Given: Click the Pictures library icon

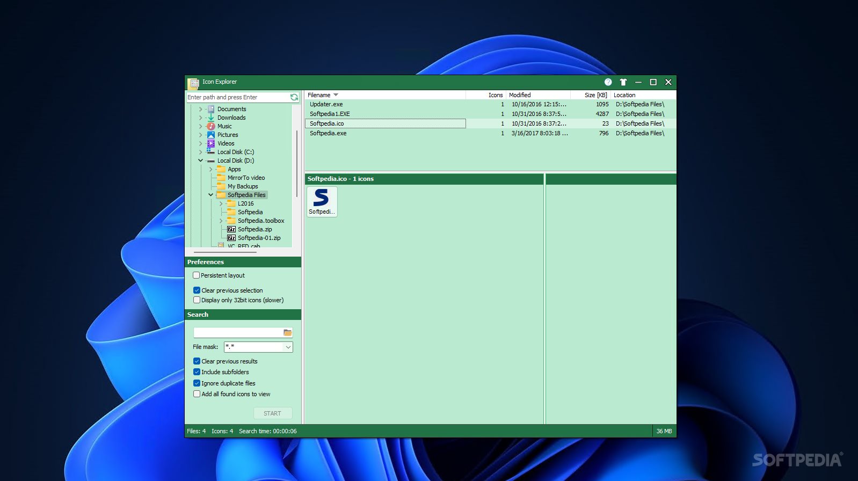Looking at the screenshot, I should (211, 135).
